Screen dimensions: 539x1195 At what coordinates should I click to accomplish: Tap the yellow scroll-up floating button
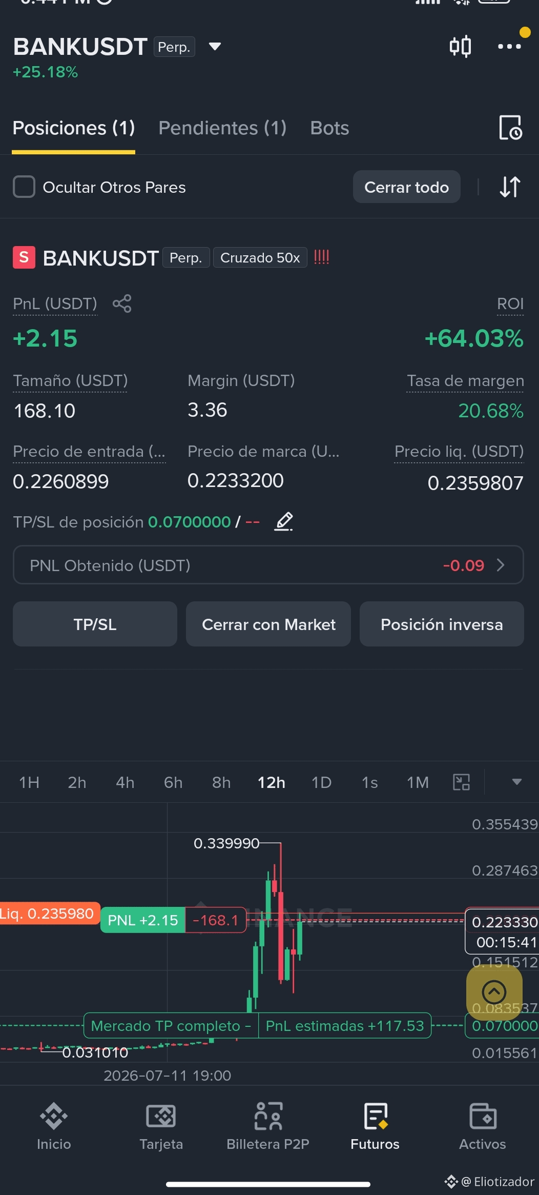coord(494,992)
